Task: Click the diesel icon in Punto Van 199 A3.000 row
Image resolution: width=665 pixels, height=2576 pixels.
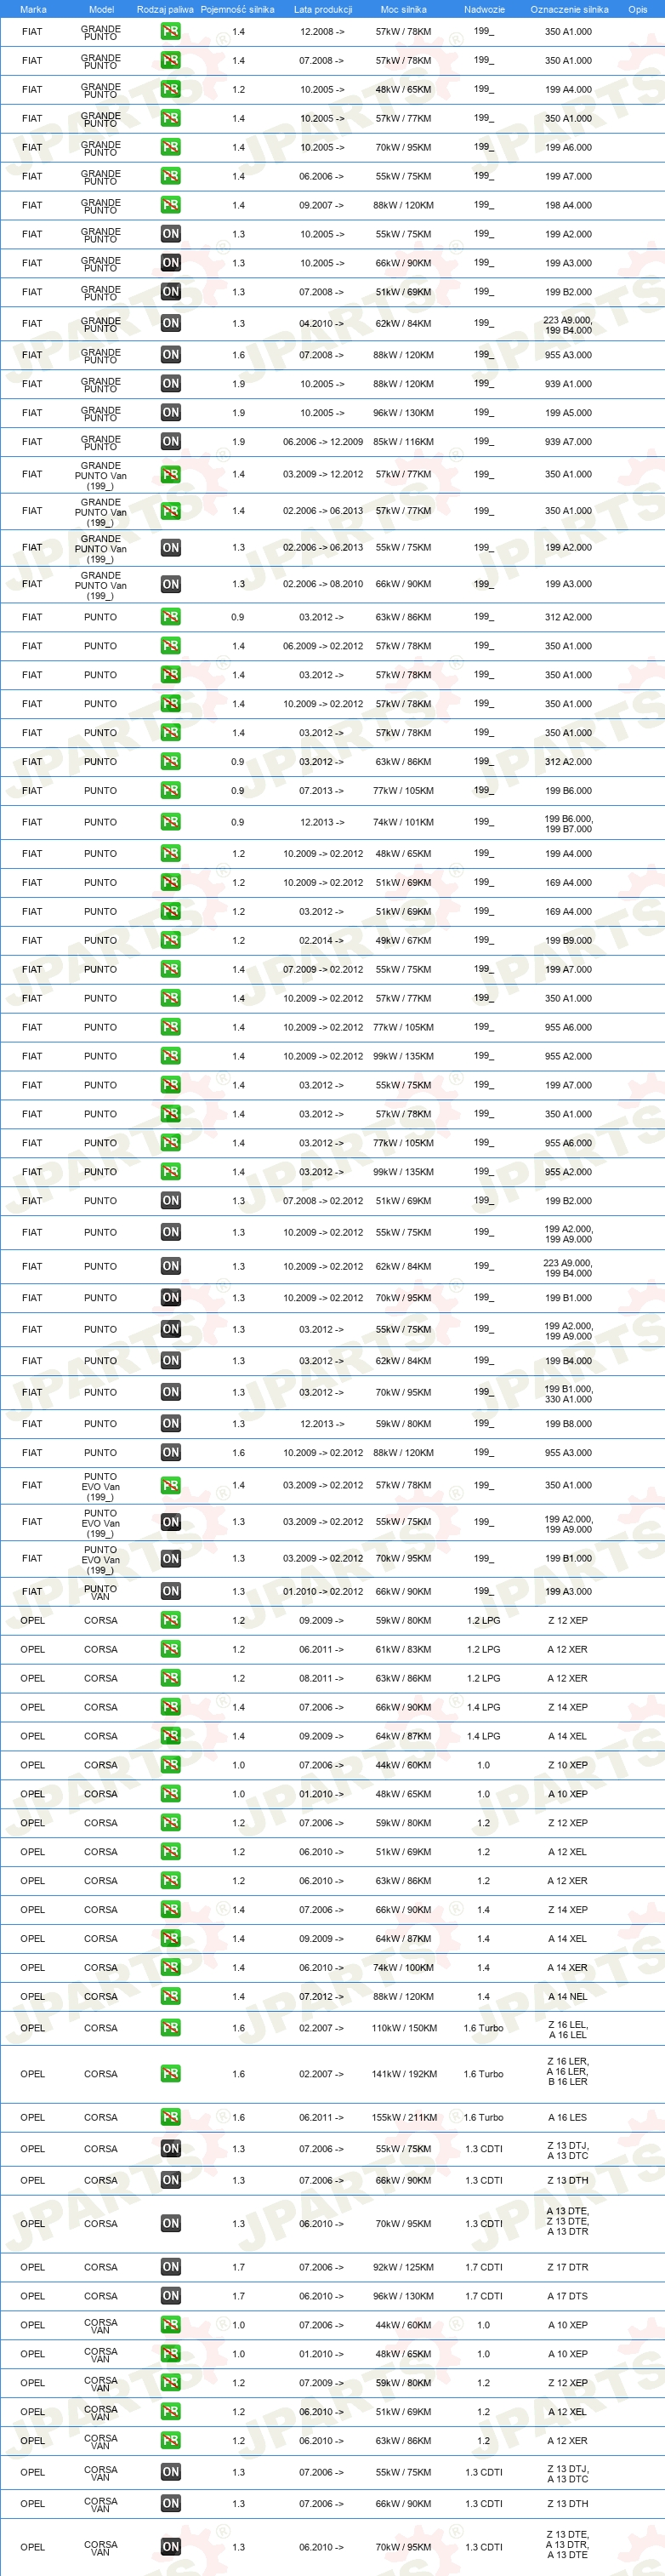Action: 171,1592
